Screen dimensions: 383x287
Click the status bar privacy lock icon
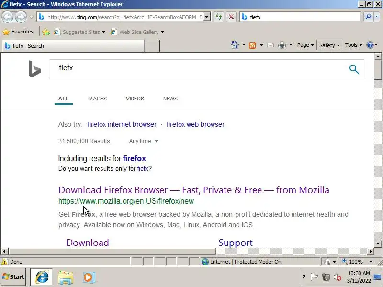pos(327,262)
